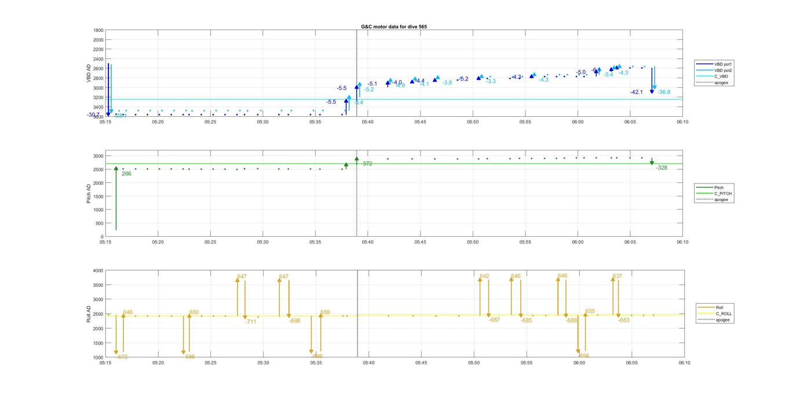This screenshot has height=401, width=811.
Task: Click the '-5.1' VBD data label
Action: 372,84
